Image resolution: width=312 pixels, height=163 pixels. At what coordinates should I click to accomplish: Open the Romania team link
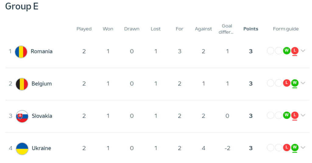coord(41,52)
